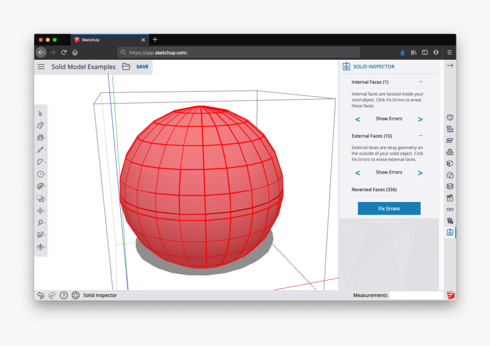
Task: Activate the Move tool
Action: [40, 210]
